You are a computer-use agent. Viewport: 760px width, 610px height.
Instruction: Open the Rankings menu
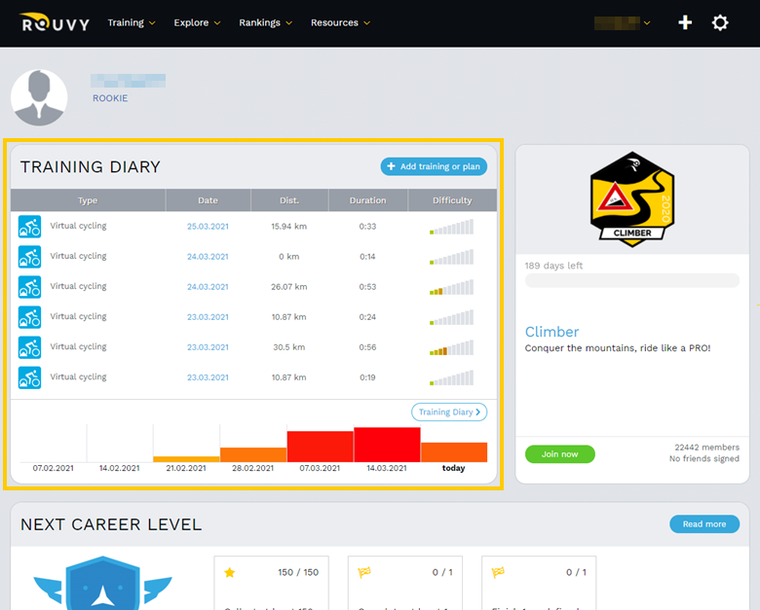point(266,22)
